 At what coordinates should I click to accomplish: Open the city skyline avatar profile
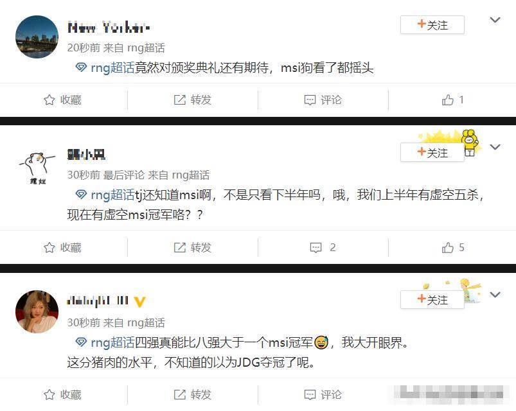pyautogui.click(x=37, y=37)
